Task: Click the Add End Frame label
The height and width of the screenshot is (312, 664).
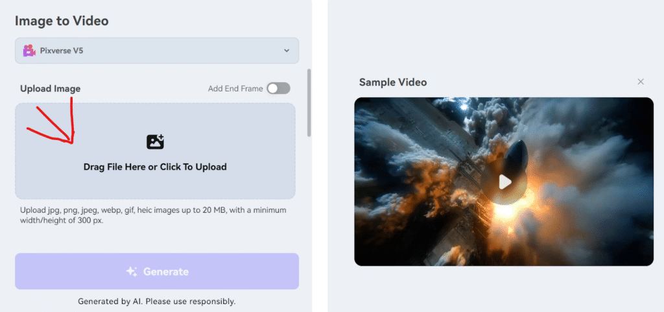Action: click(235, 89)
